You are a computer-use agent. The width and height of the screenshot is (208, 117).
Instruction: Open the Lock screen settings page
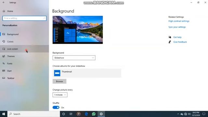(24, 49)
